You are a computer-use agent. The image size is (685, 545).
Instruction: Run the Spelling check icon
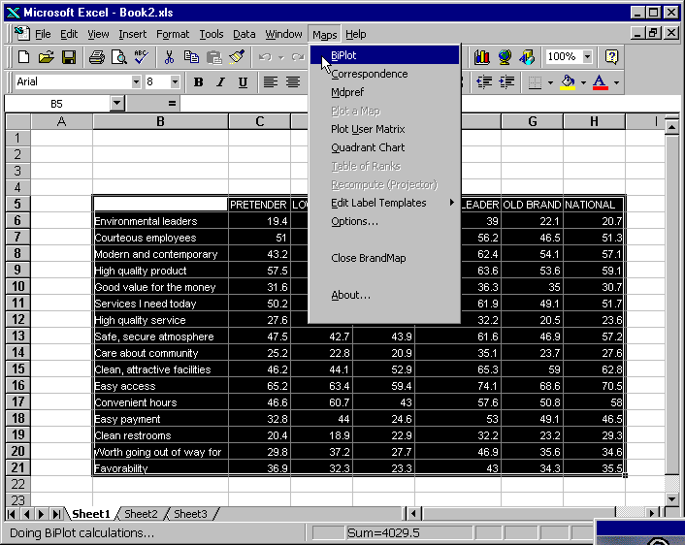pyautogui.click(x=141, y=57)
